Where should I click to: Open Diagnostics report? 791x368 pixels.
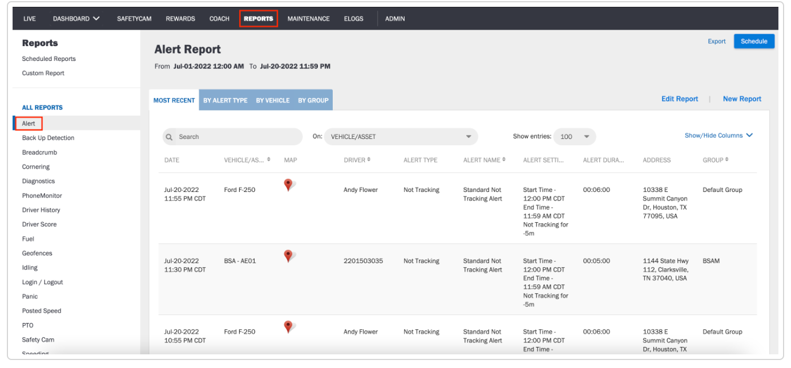(39, 181)
